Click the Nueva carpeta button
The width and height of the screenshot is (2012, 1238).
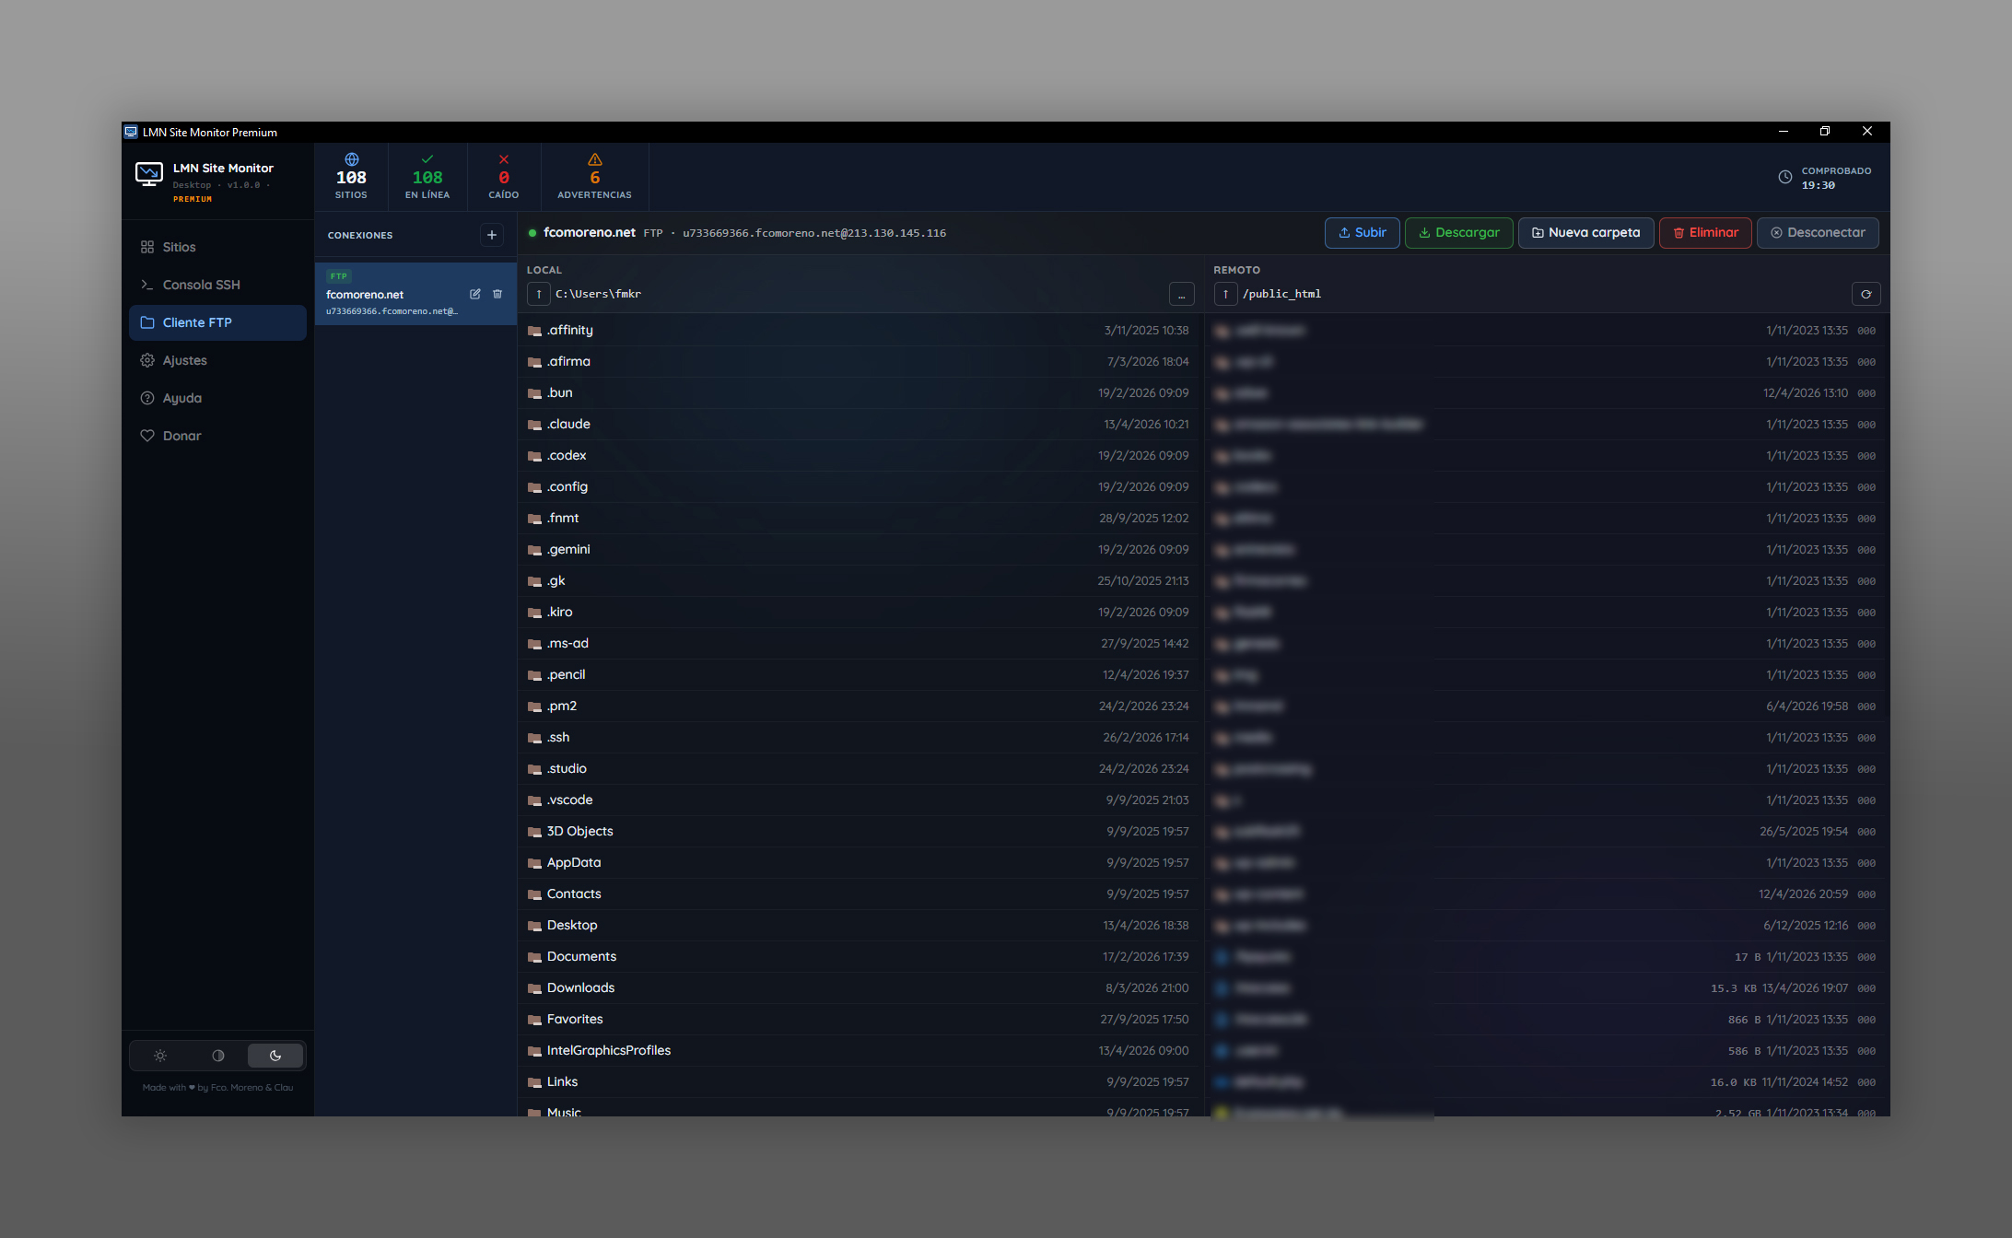pos(1585,232)
